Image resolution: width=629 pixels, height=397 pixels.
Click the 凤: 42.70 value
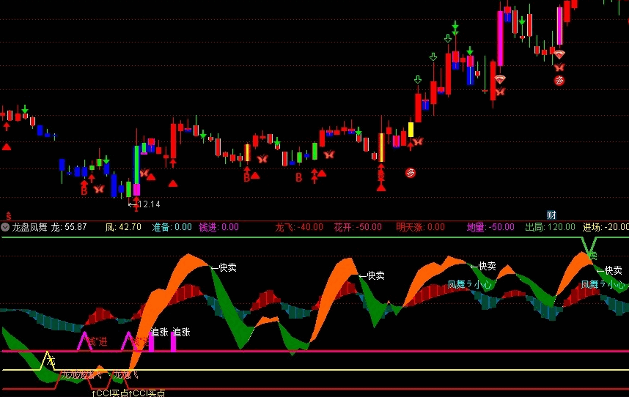tap(123, 227)
